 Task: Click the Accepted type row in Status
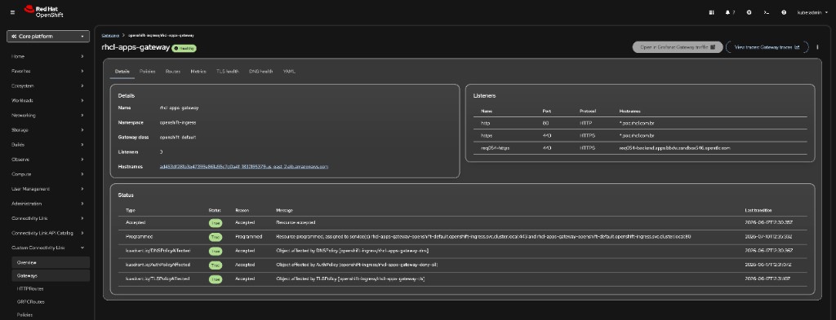tap(462, 223)
